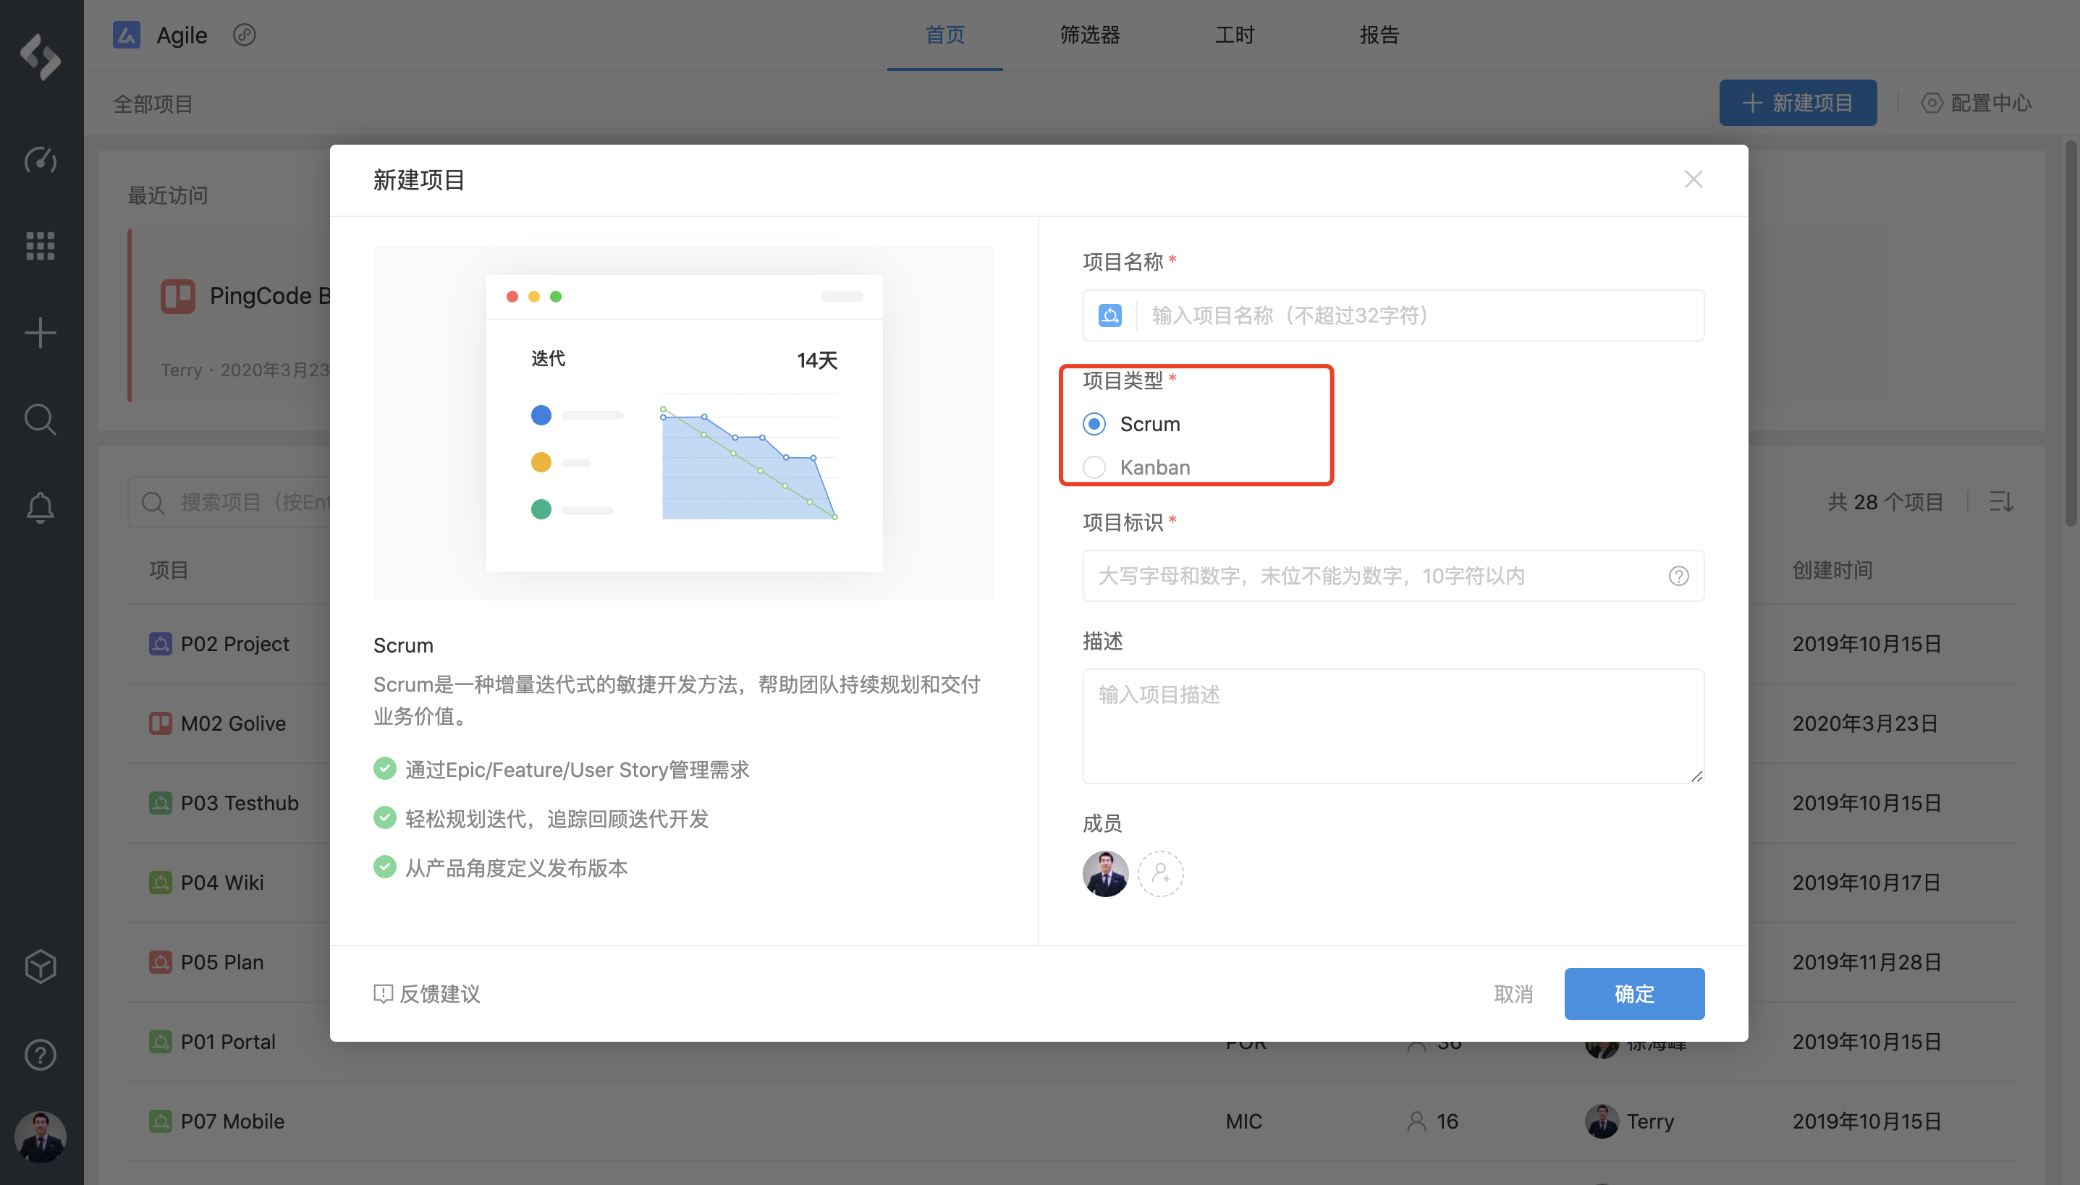The image size is (2080, 1185).
Task: Click the add member icon under 成员
Action: [1160, 874]
